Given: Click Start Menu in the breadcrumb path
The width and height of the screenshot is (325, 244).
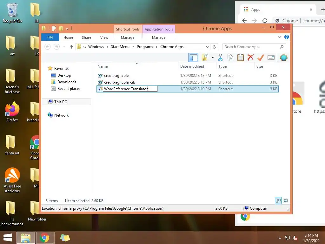Looking at the screenshot, I should tap(120, 47).
